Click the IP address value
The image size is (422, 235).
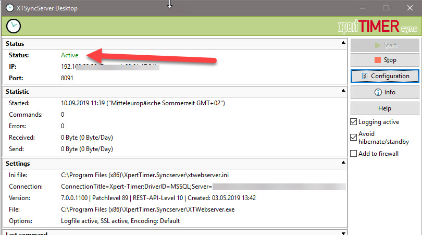coord(110,67)
